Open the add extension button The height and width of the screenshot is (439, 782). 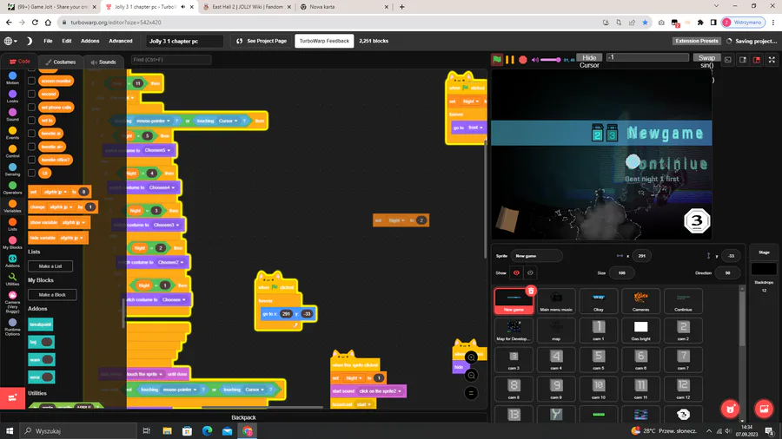pyautogui.click(x=12, y=397)
